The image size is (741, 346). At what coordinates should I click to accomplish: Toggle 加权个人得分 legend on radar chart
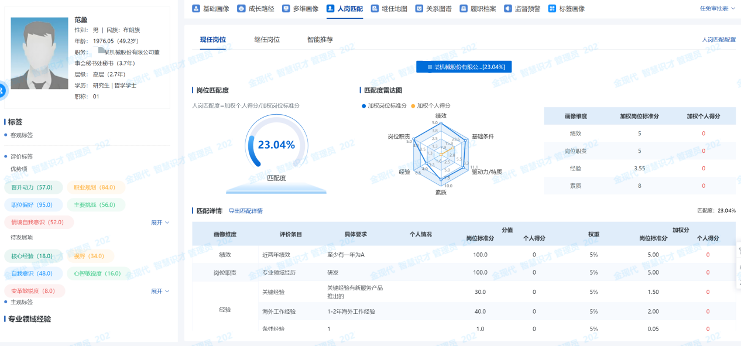click(x=431, y=105)
